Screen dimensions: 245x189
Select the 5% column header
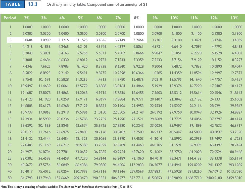click(80, 18)
